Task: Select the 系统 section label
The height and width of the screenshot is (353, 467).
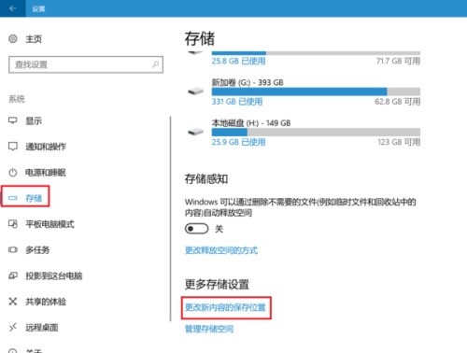Action: point(17,99)
